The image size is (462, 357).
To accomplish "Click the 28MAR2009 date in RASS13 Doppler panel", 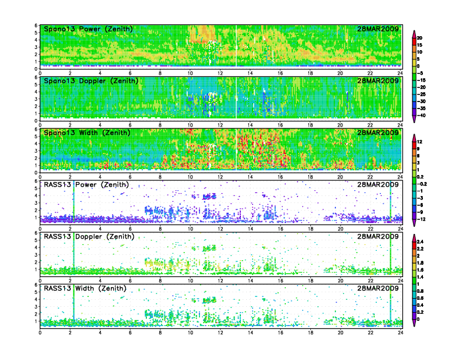I will pos(378,236).
